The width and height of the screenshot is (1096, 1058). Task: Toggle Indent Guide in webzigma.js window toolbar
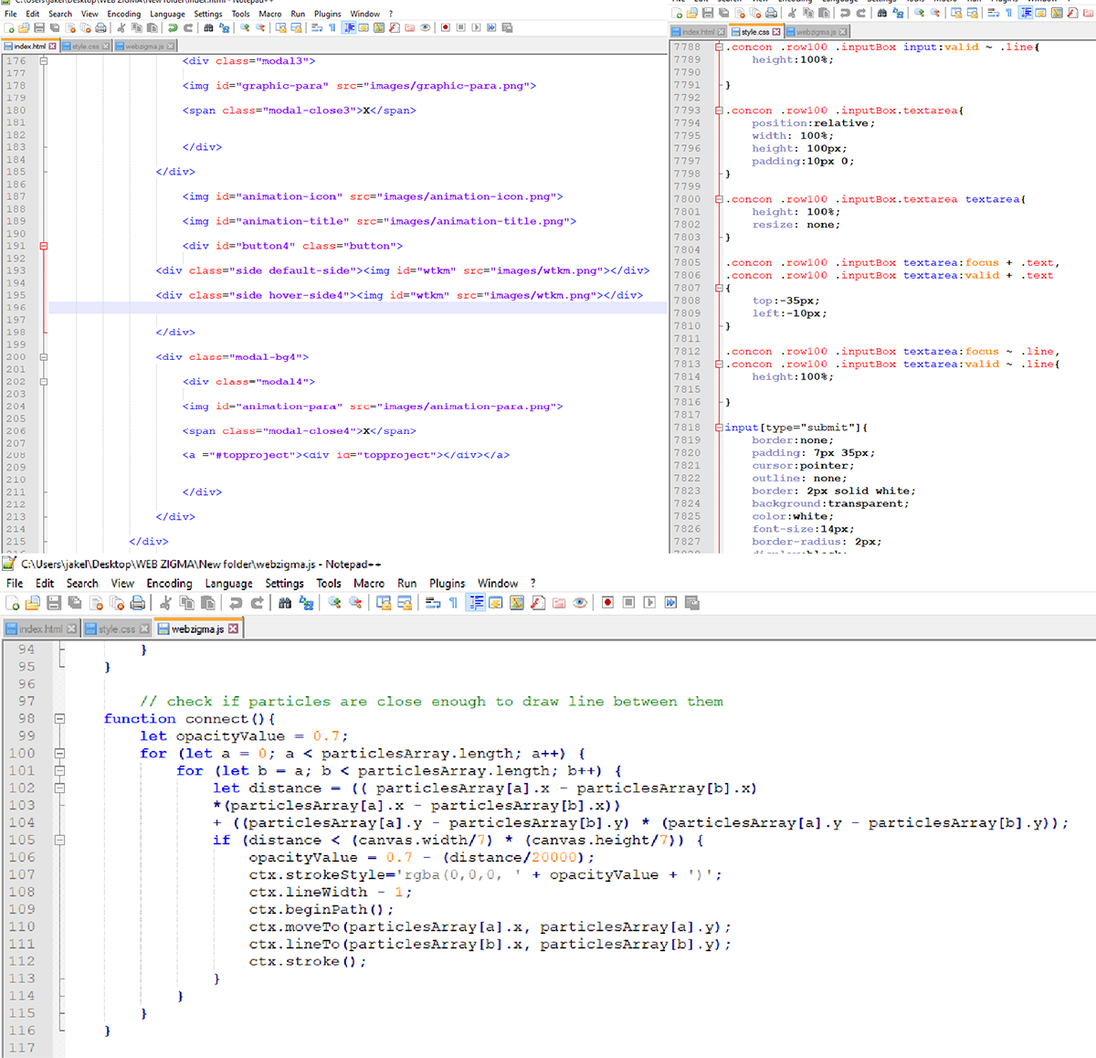(x=475, y=602)
